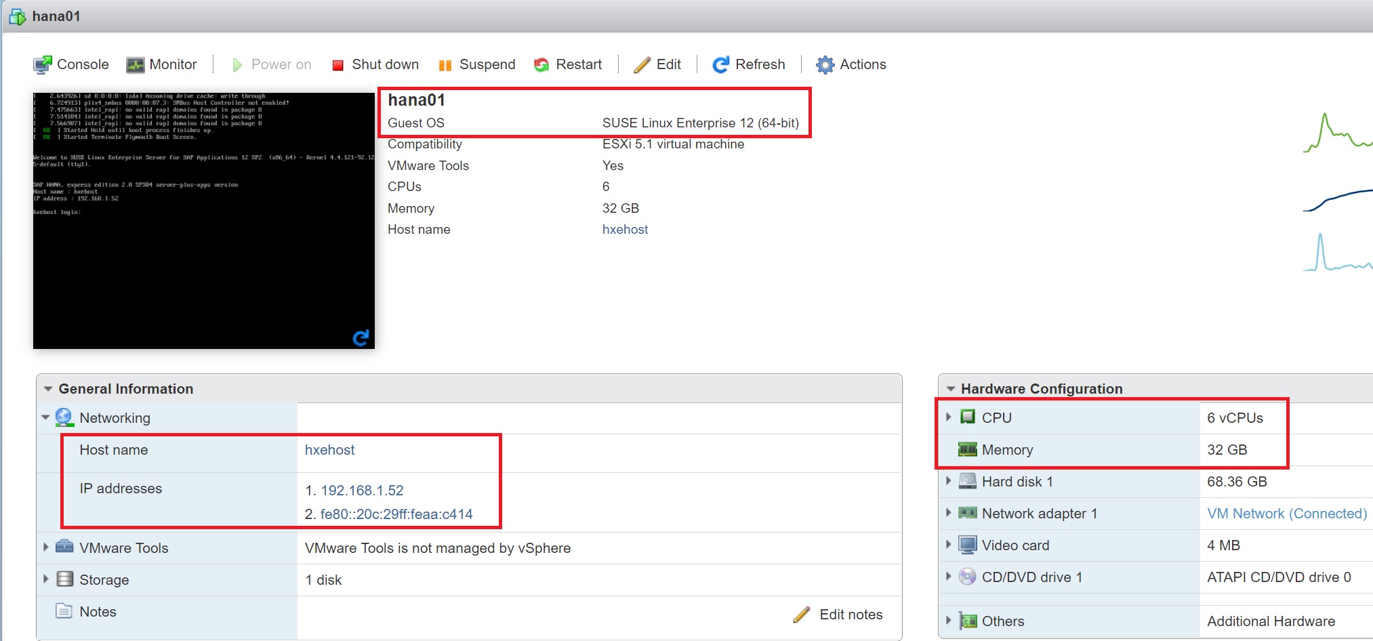Click the 'ESXi 5.1 virtual machine' value

pyautogui.click(x=673, y=144)
